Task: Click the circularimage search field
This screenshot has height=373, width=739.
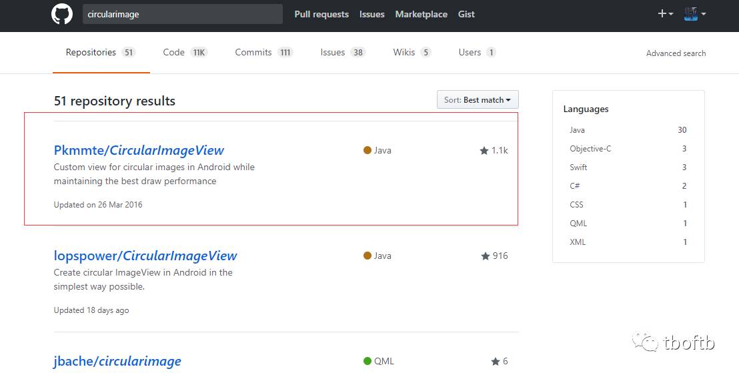Action: [x=182, y=14]
